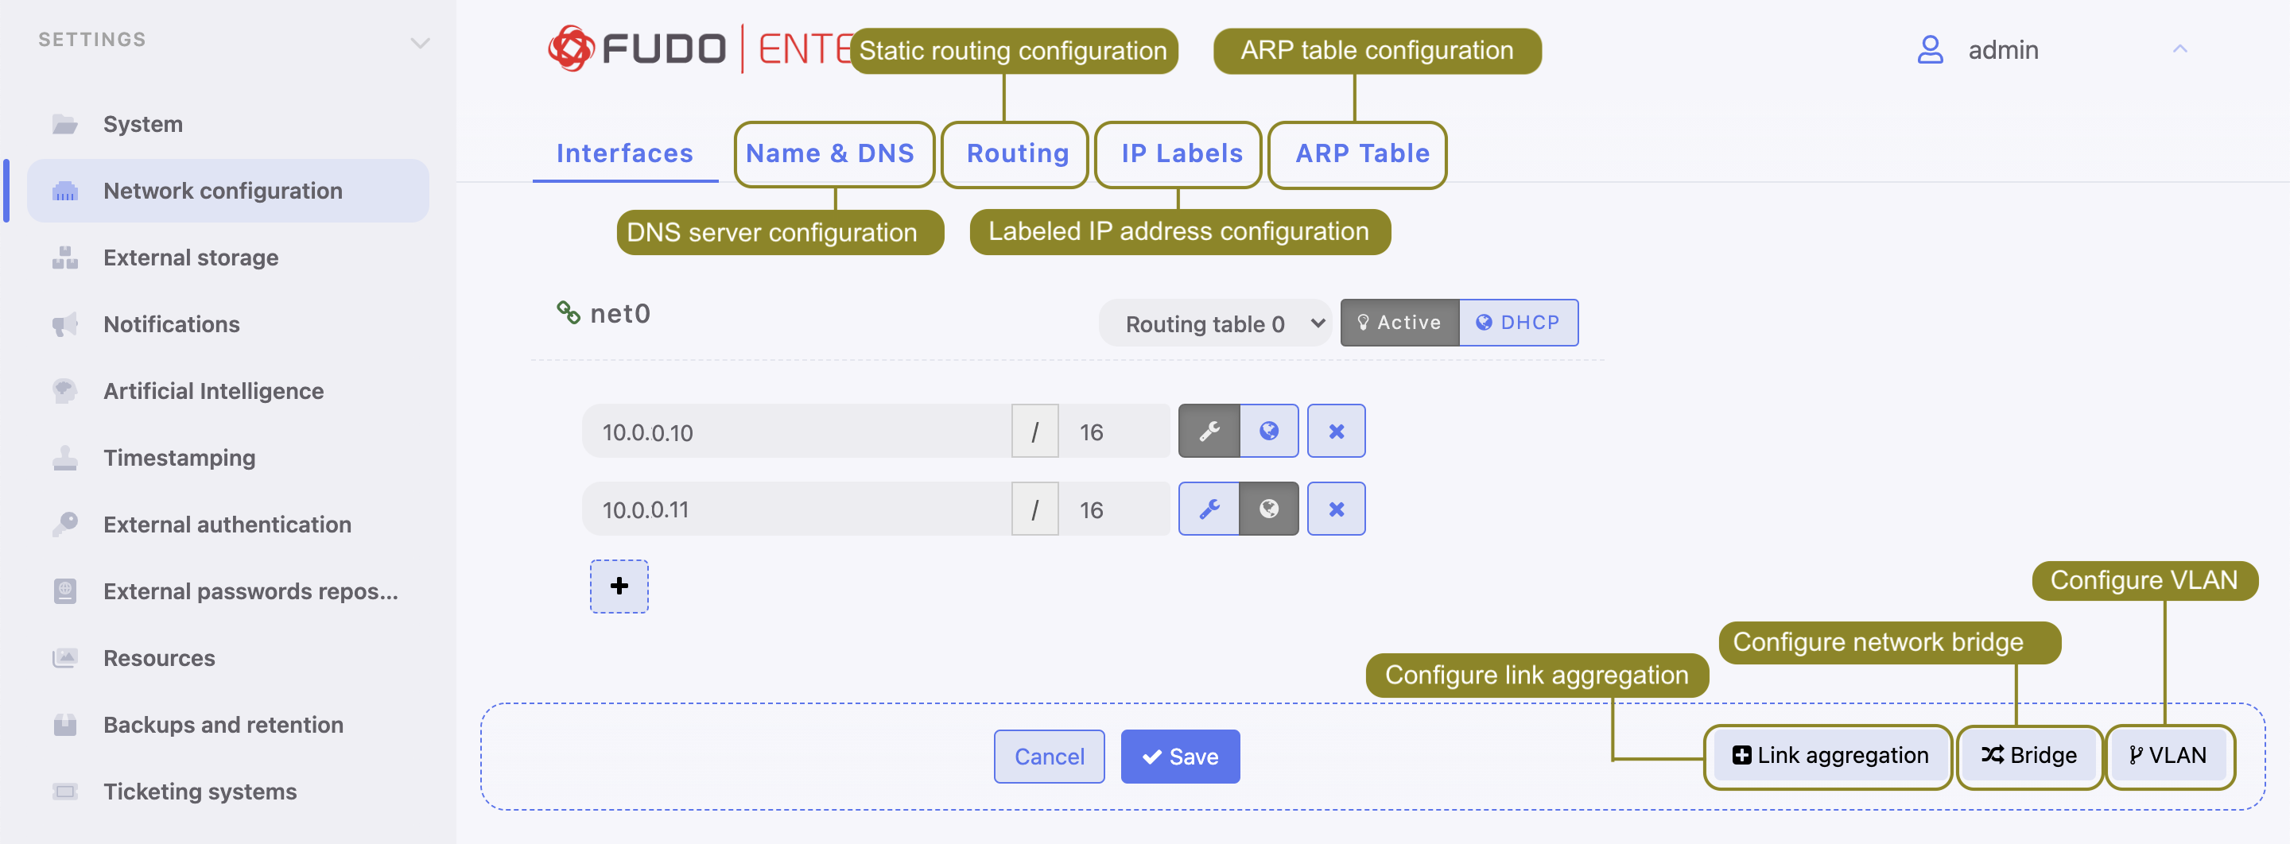Click the net0 link chain icon
This screenshot has height=844, width=2290.
coord(568,312)
